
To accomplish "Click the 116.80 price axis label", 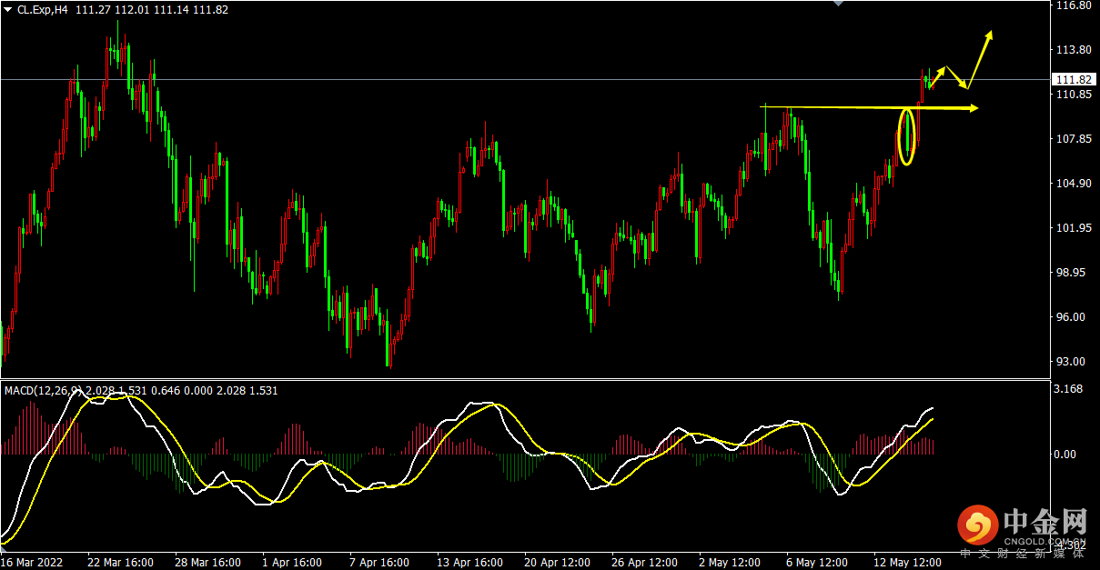I will click(x=1071, y=5).
